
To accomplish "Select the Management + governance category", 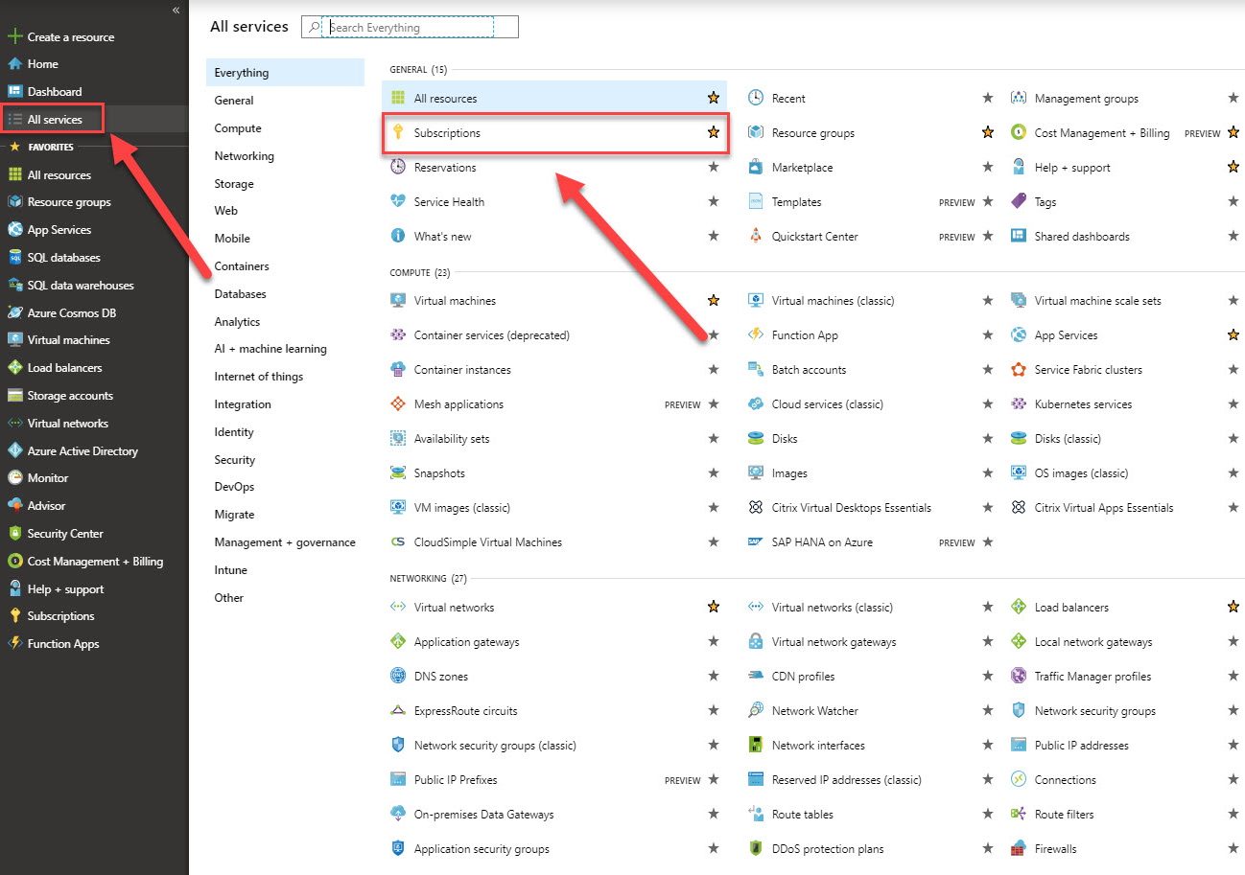I will 285,542.
